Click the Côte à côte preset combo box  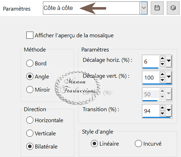(91, 8)
